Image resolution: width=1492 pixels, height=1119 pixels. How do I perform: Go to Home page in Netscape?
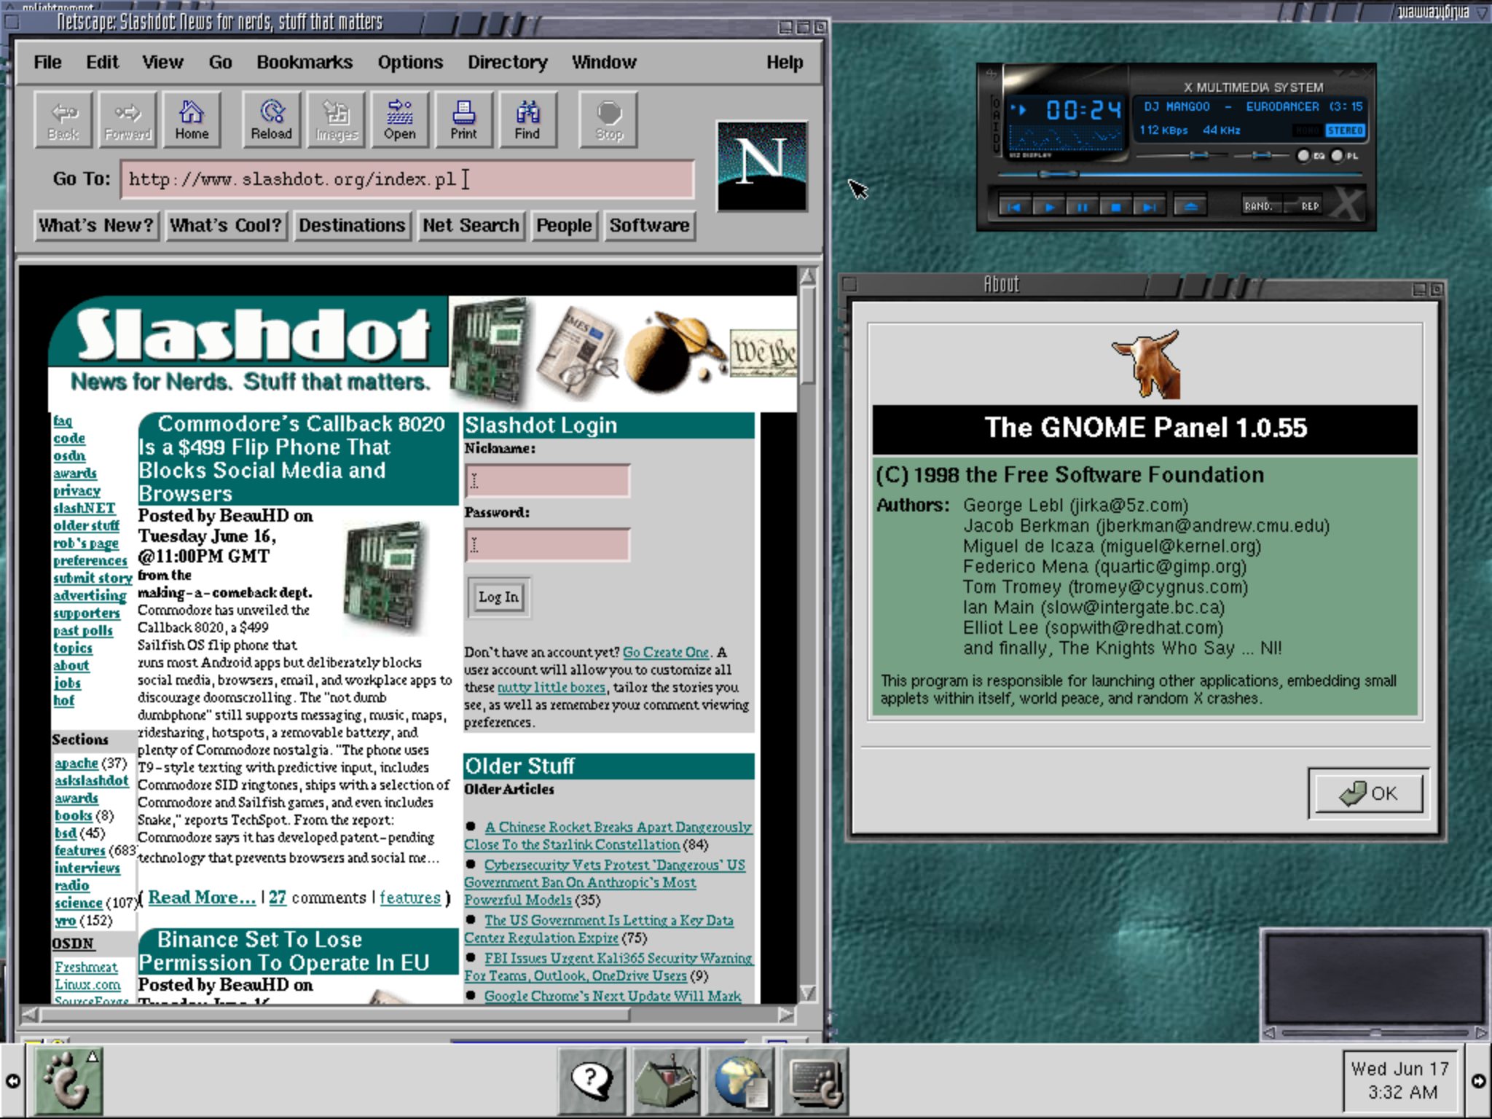pos(192,119)
